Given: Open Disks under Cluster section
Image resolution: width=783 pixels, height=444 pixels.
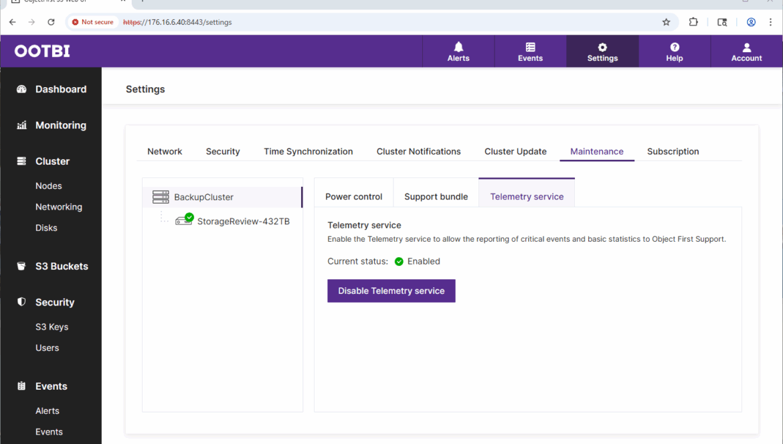Looking at the screenshot, I should 46,228.
